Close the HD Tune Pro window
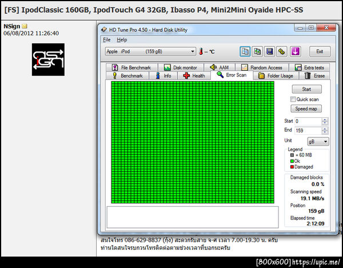Viewport: 343px width, 268px height. 326,28
